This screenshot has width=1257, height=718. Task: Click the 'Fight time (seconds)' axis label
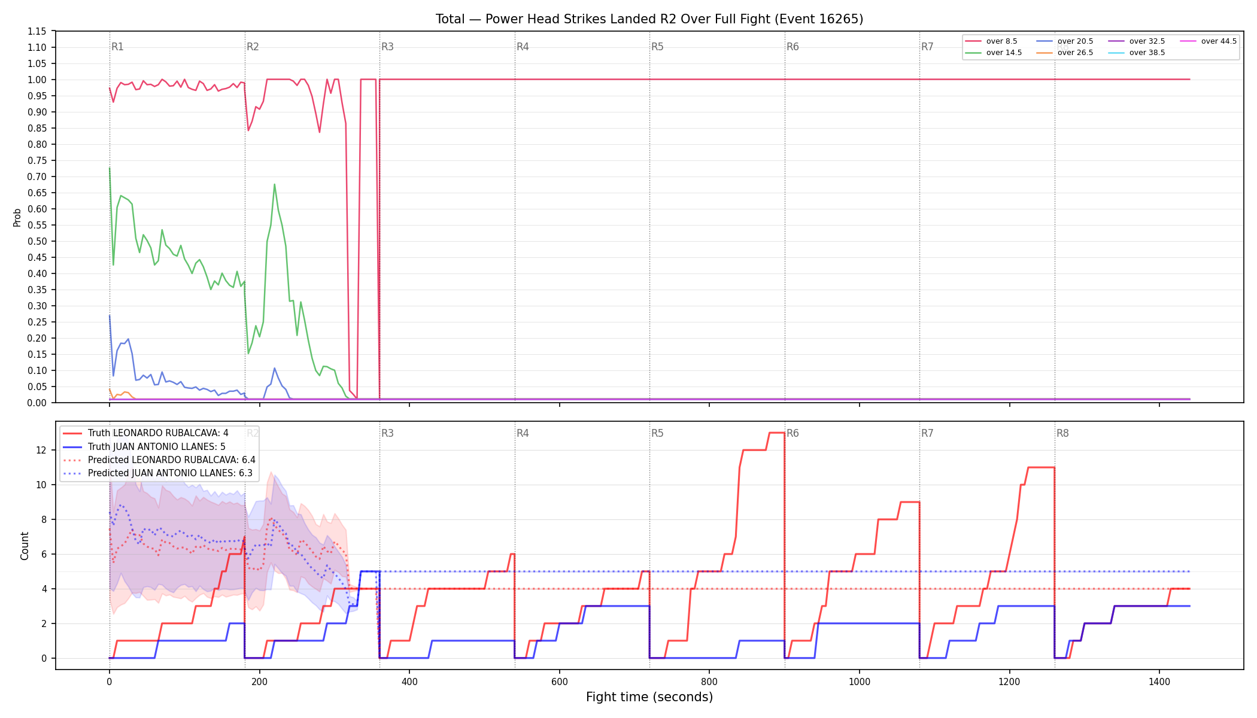649,697
